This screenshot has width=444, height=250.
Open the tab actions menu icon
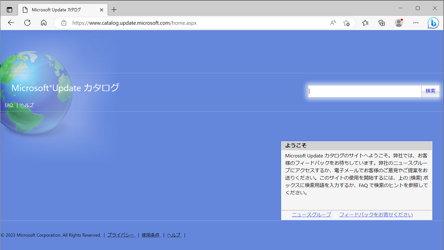[9, 10]
